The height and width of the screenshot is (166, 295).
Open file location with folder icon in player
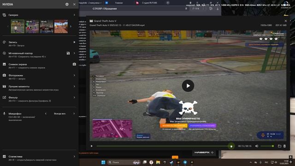tap(279, 146)
